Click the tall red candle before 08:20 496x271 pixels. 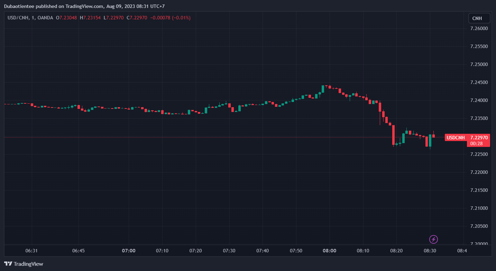pyautogui.click(x=393, y=135)
